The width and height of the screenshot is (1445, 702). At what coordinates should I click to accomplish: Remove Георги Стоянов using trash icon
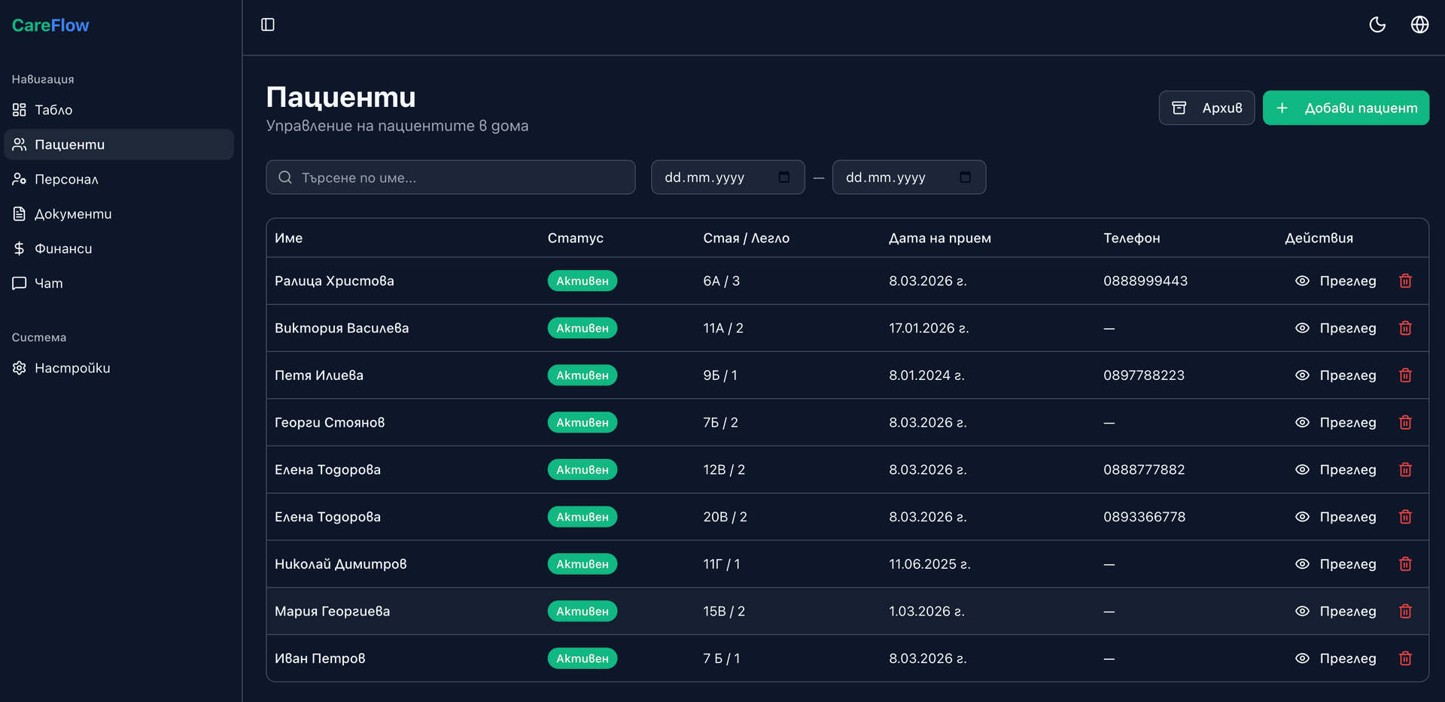(x=1405, y=423)
